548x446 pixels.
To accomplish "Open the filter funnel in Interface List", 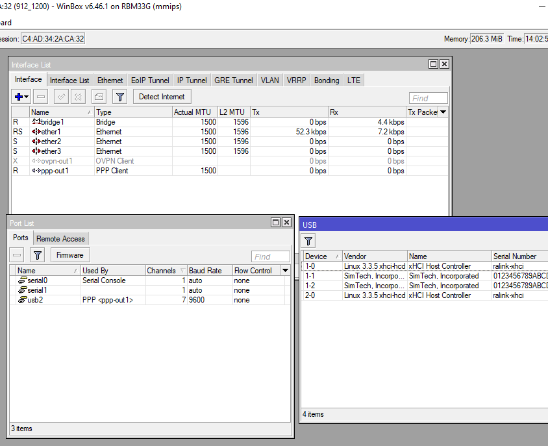I will tap(119, 97).
